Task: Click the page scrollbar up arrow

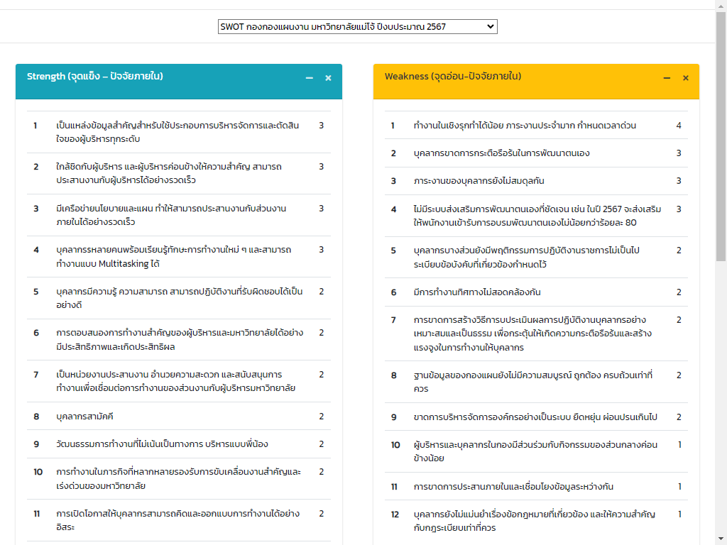Action: click(721, 5)
